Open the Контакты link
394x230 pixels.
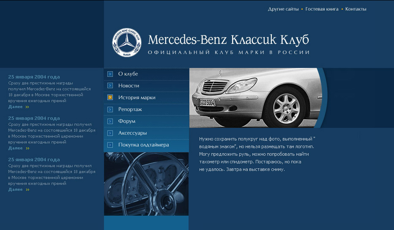356,9
